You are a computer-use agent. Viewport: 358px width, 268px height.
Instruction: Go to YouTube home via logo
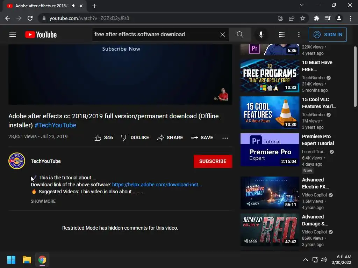(x=41, y=35)
